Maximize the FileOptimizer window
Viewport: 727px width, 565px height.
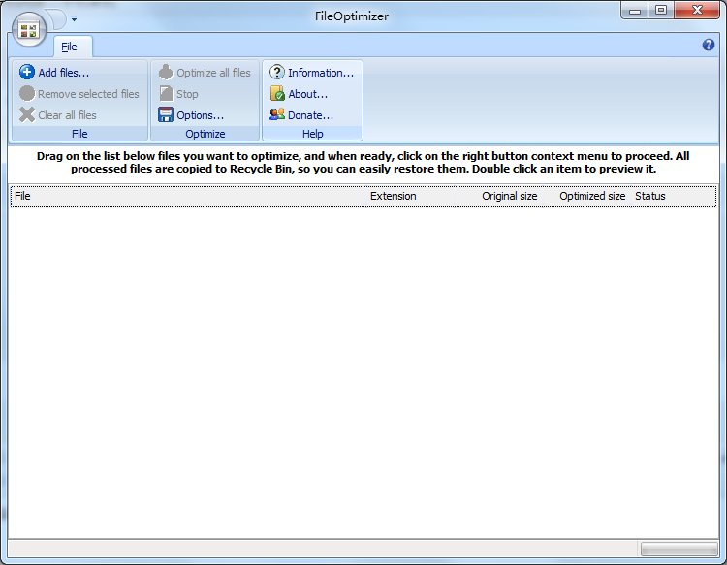(x=661, y=11)
